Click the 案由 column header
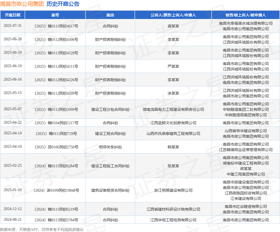The height and width of the screenshot is (232, 280). tap(110, 15)
